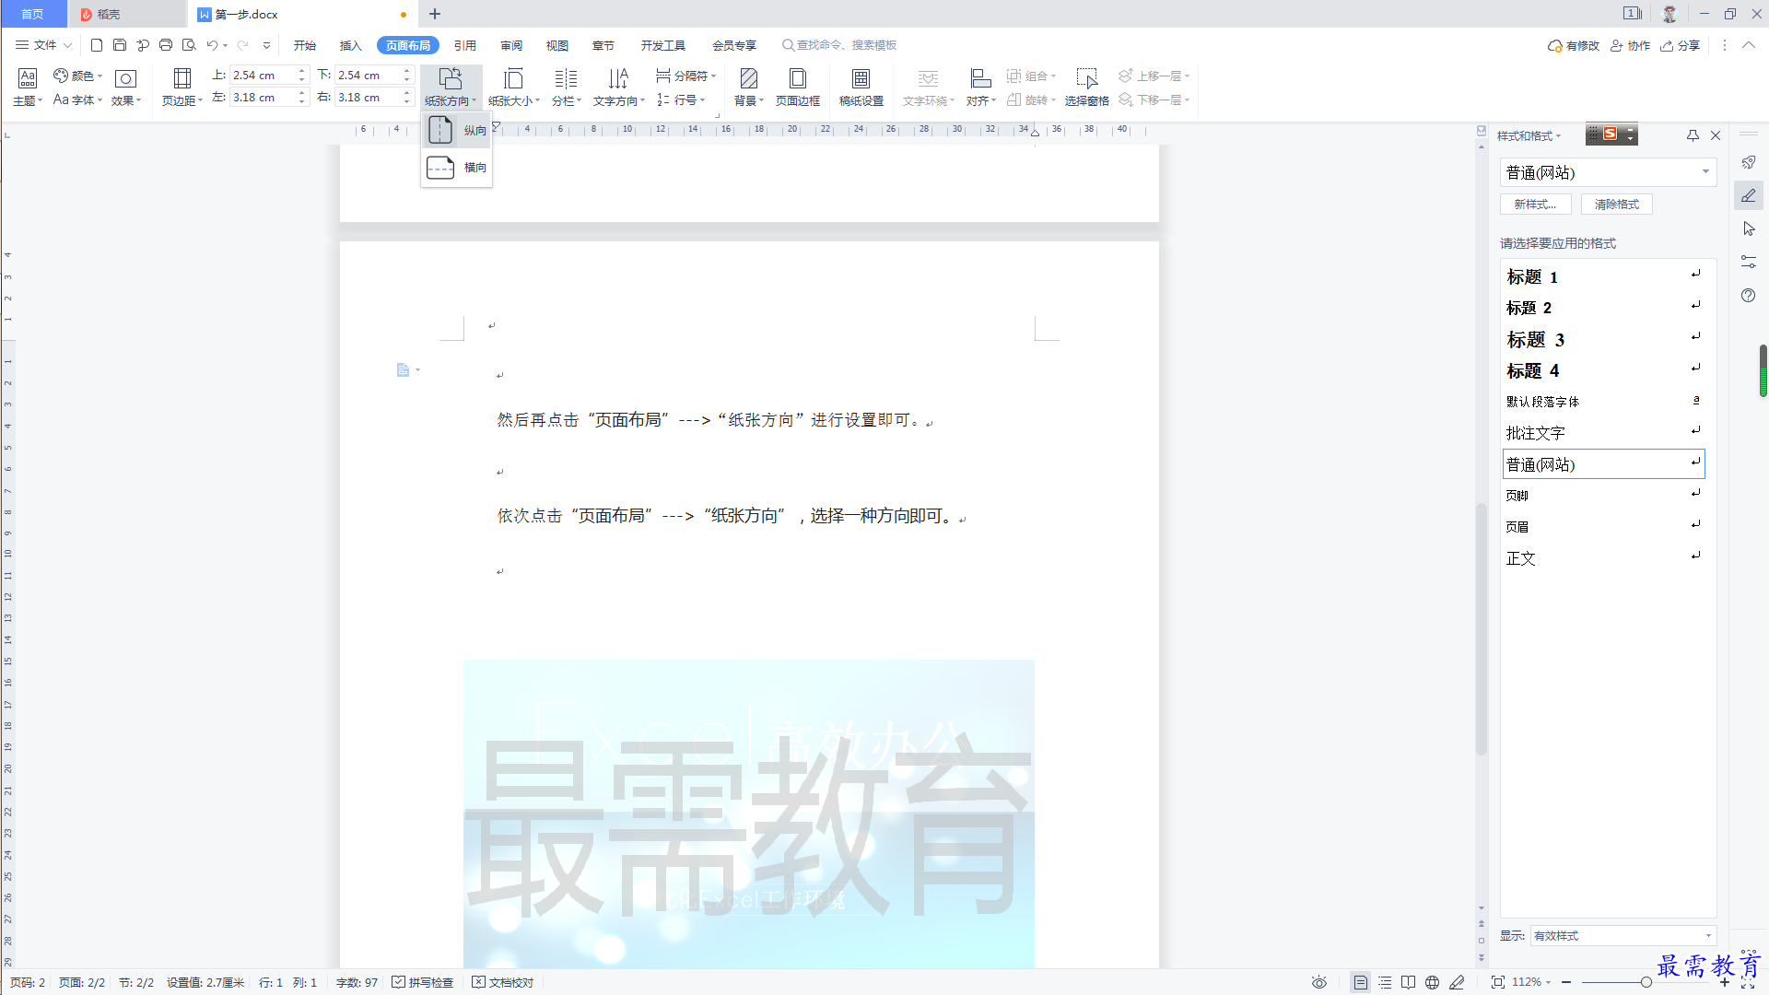The image size is (1769, 995).
Task: Apply the 标题 1 style
Action: (1603, 276)
